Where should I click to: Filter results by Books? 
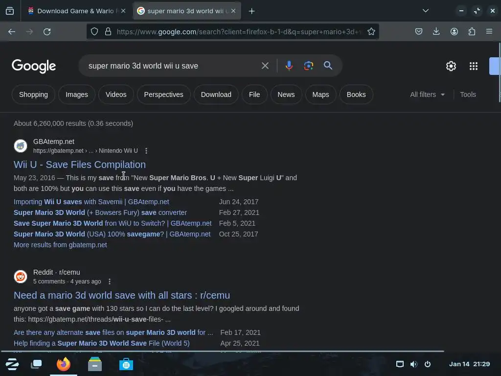(x=356, y=94)
